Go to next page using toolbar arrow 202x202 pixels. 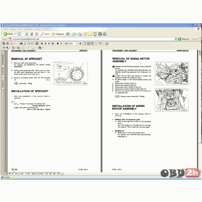pyautogui.click(x=49, y=44)
